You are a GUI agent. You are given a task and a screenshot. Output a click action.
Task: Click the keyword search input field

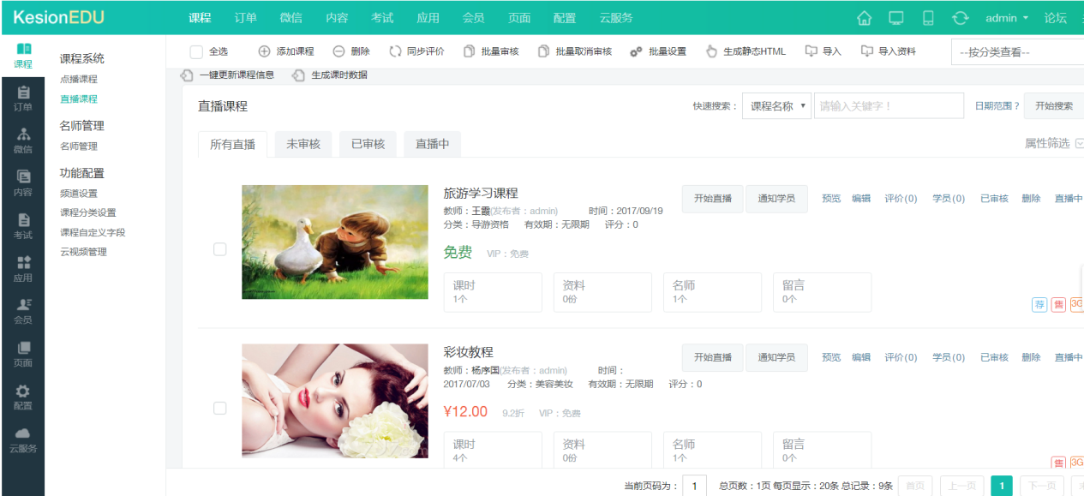pyautogui.click(x=888, y=106)
